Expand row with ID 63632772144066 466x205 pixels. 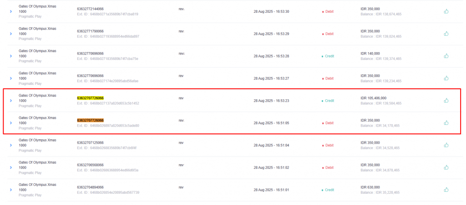point(11,11)
